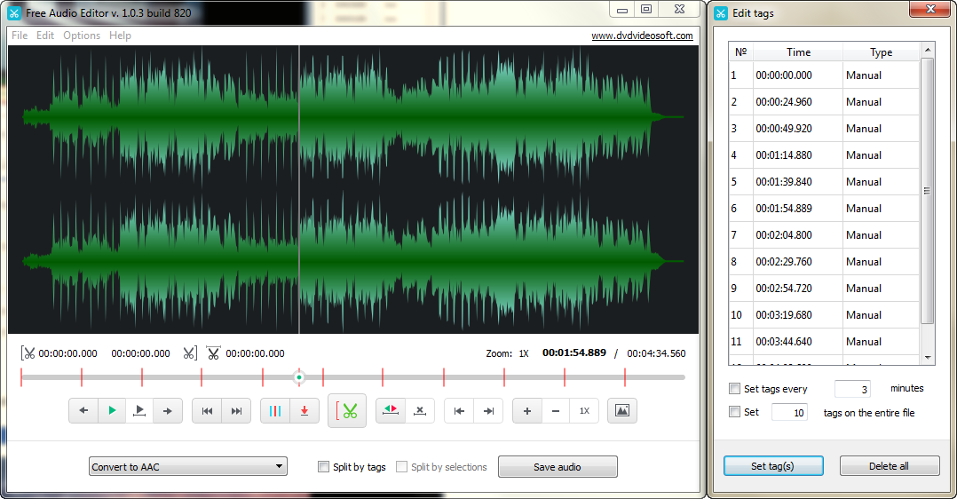Viewport: 957px width, 499px height.
Task: Invert the selection red-green arrows icon
Action: click(x=391, y=411)
